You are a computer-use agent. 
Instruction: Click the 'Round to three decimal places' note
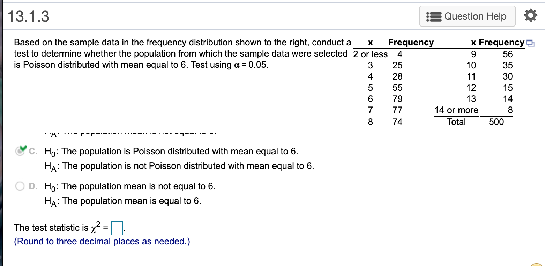pyautogui.click(x=101, y=241)
